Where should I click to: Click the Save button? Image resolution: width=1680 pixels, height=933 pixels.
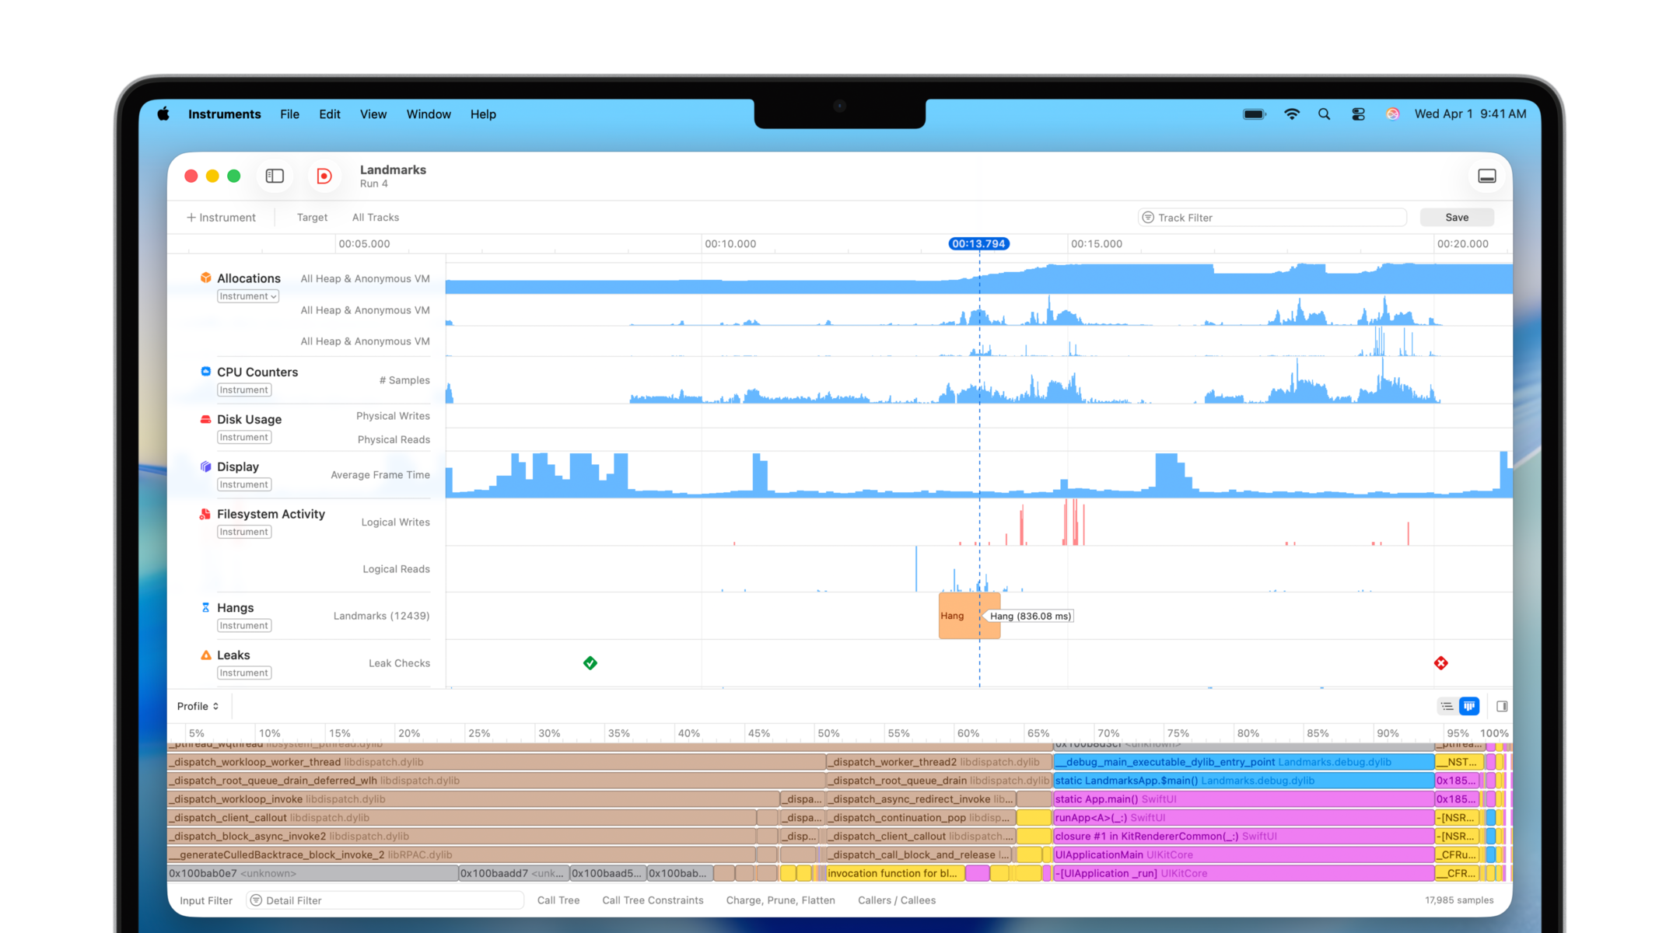pyautogui.click(x=1456, y=218)
